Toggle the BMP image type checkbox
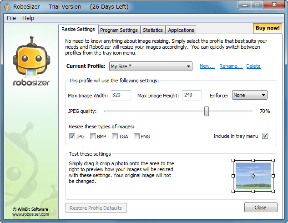The width and height of the screenshot is (288, 223). [93, 136]
